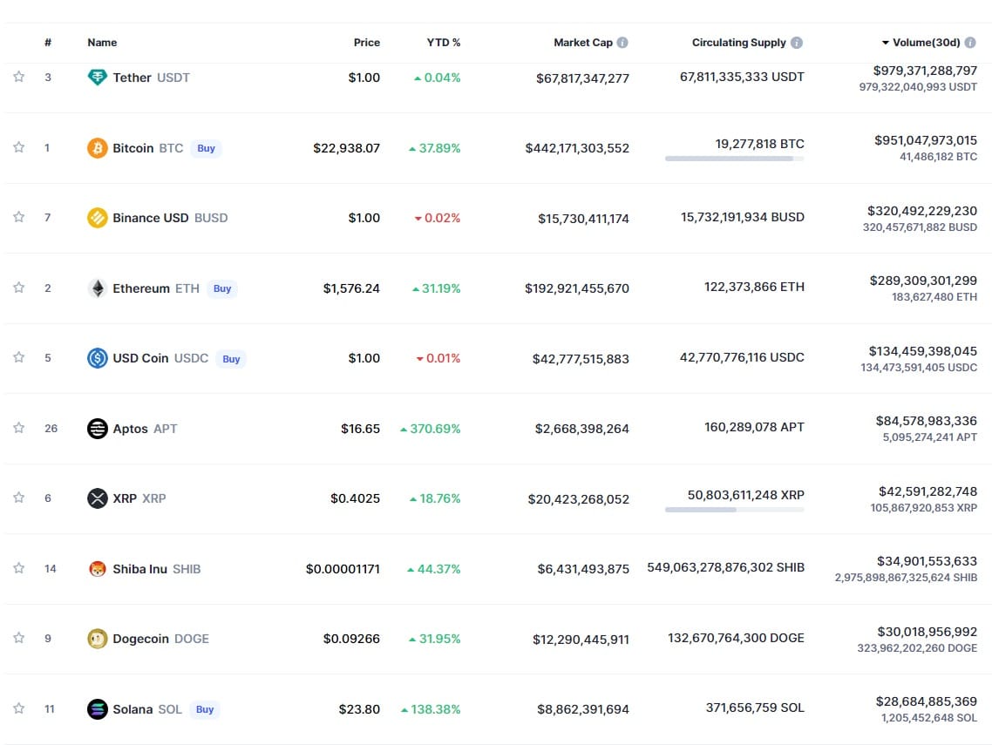Star Tether to add to watchlist
The image size is (992, 745).
click(19, 77)
